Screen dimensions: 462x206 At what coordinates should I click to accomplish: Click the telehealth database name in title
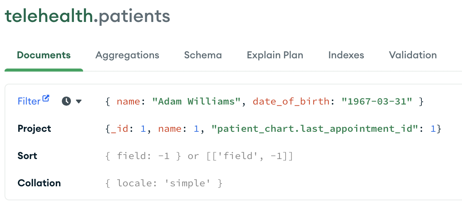pyautogui.click(x=49, y=16)
